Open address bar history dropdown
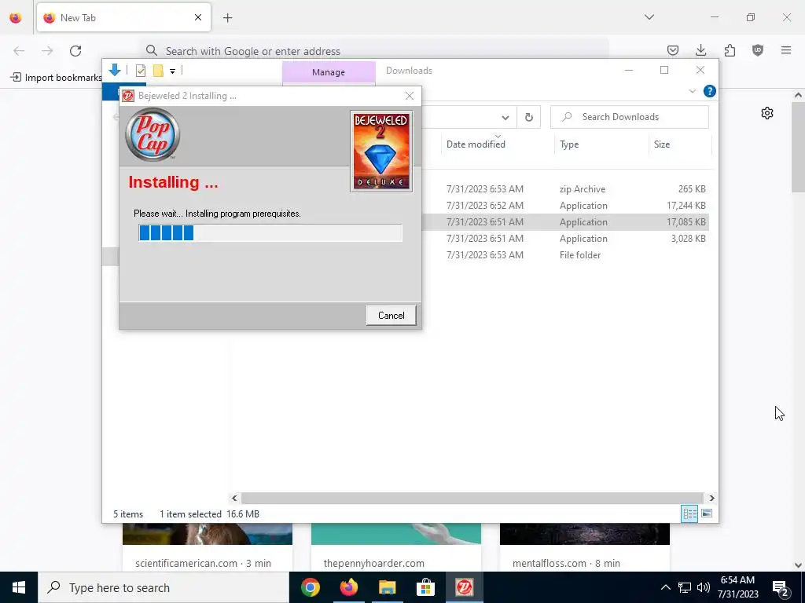This screenshot has width=805, height=603. (x=505, y=118)
